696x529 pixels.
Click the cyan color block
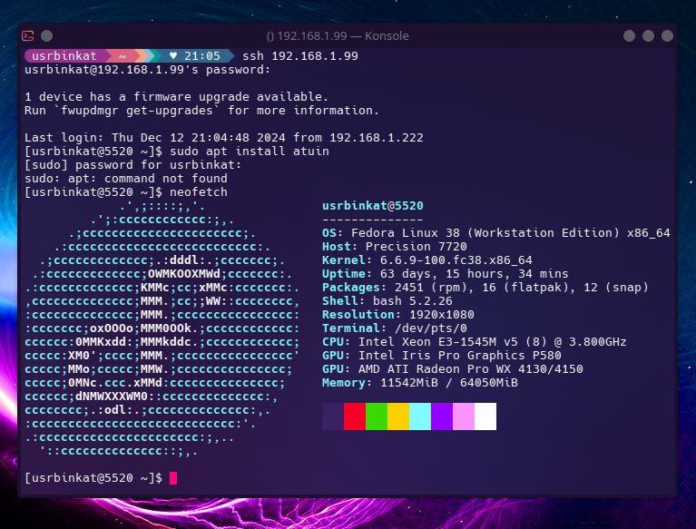(420, 416)
